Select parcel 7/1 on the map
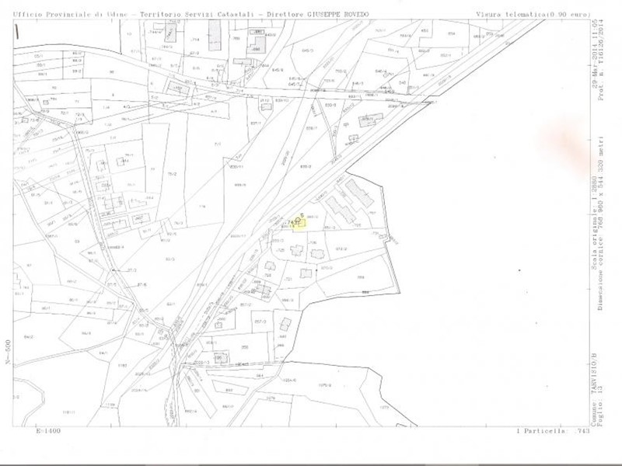Screen dimensions: 622x466 coord(217,144)
